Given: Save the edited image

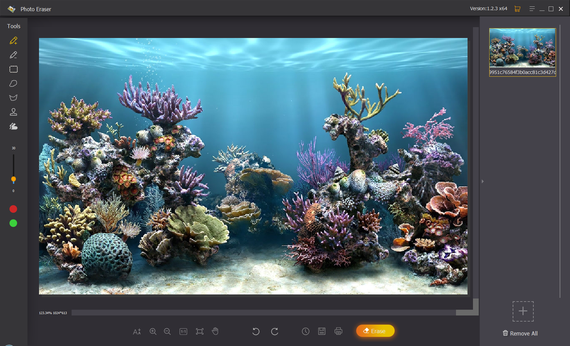Looking at the screenshot, I should 322,331.
